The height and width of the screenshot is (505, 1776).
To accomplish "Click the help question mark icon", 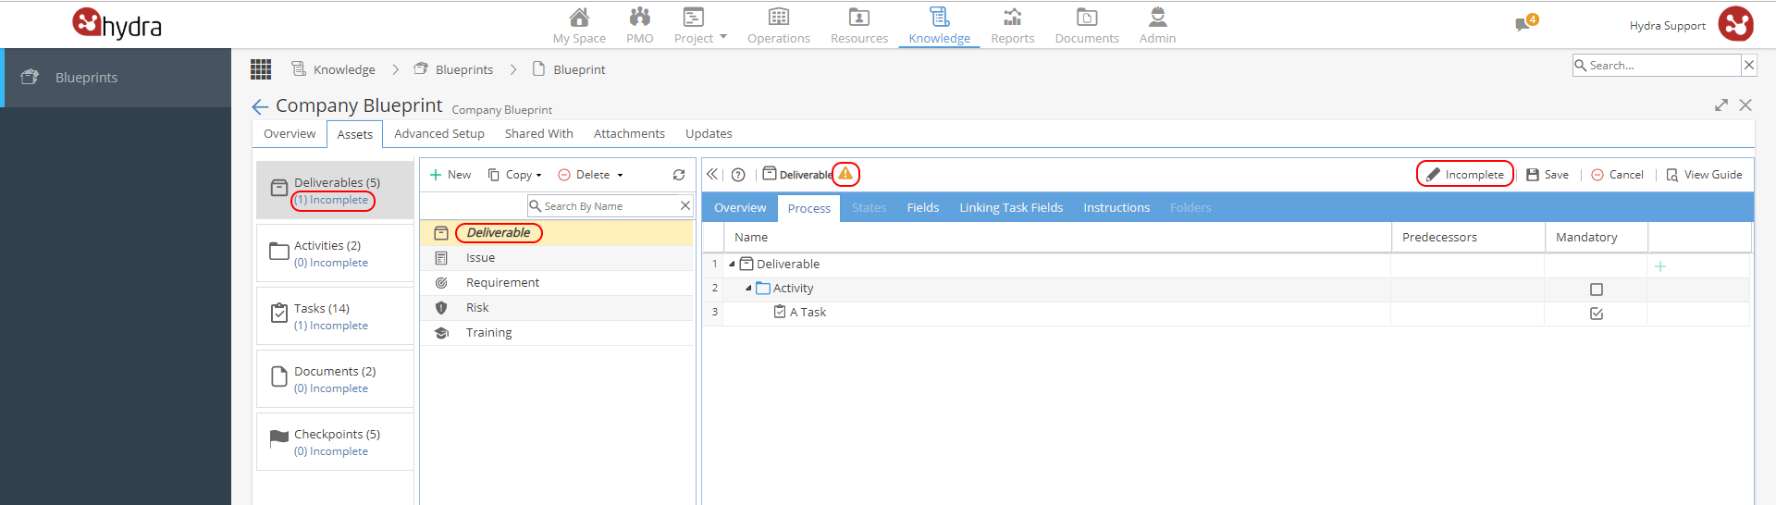I will point(738,175).
